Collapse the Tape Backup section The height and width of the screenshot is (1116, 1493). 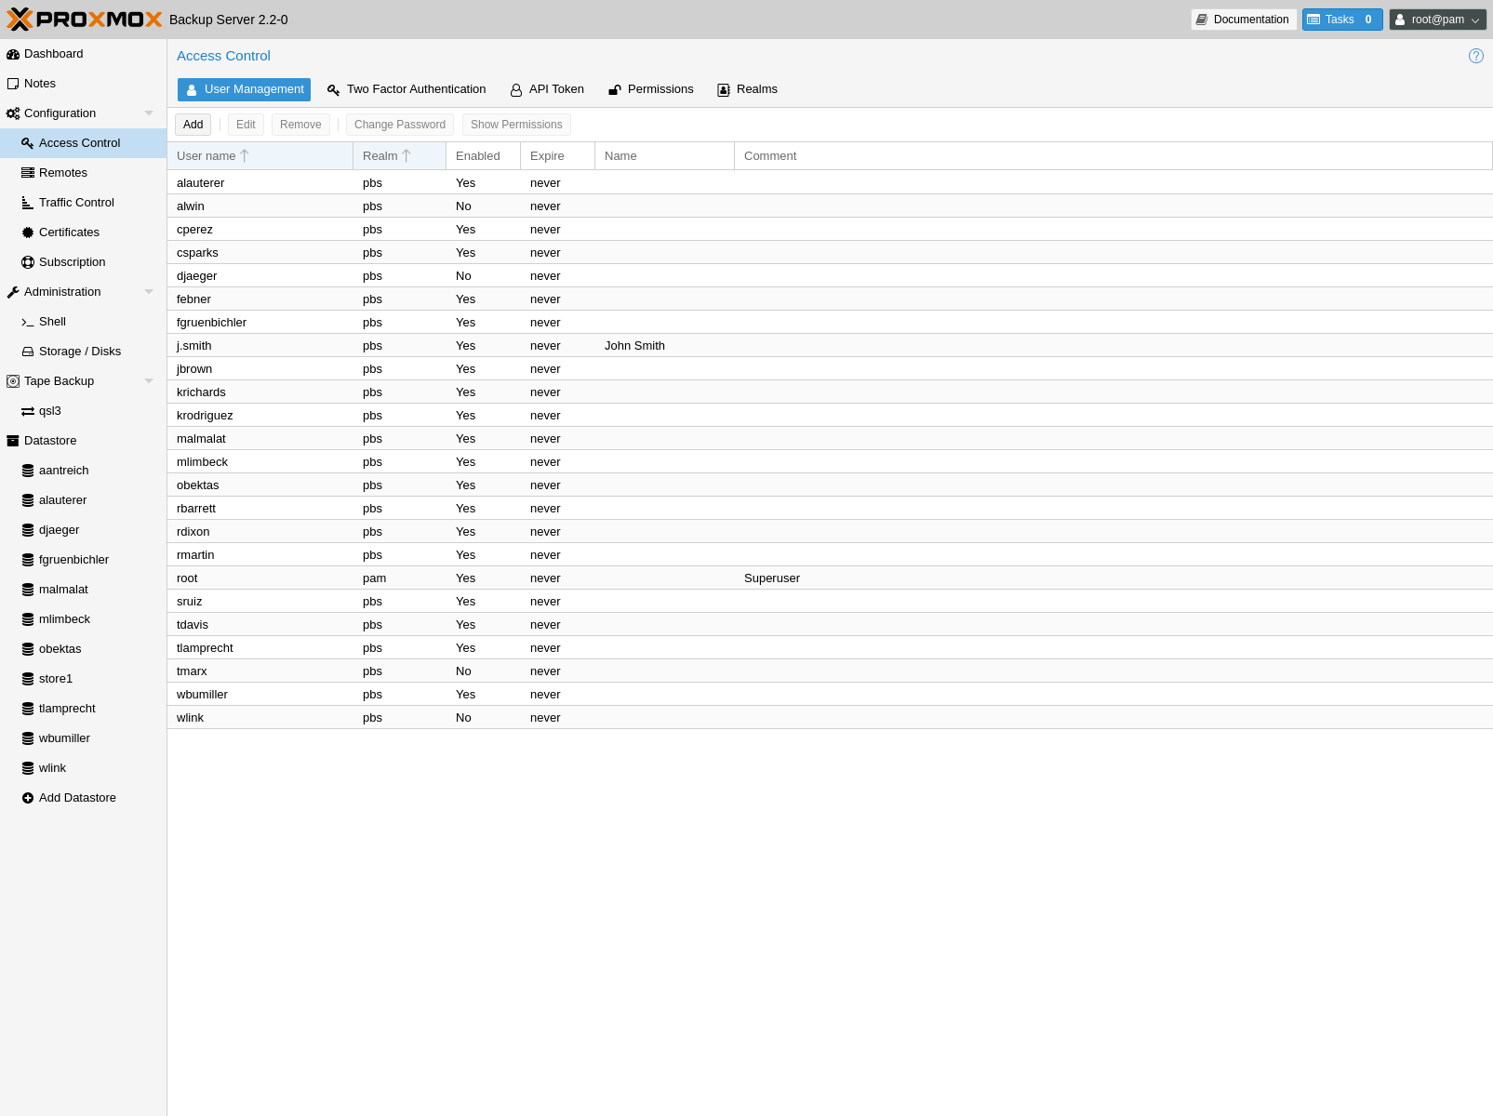(149, 381)
